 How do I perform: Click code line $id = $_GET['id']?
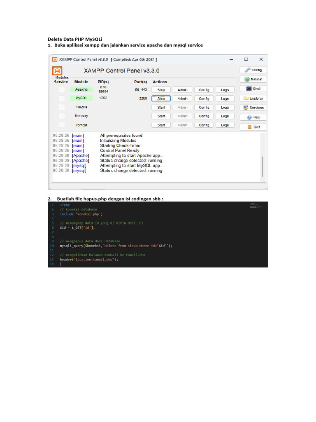coord(77,227)
